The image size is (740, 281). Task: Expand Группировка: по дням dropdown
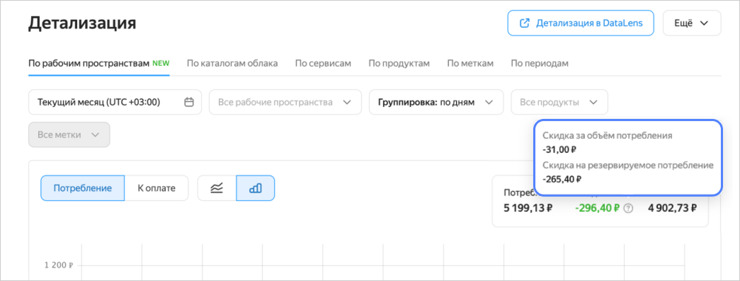(436, 102)
